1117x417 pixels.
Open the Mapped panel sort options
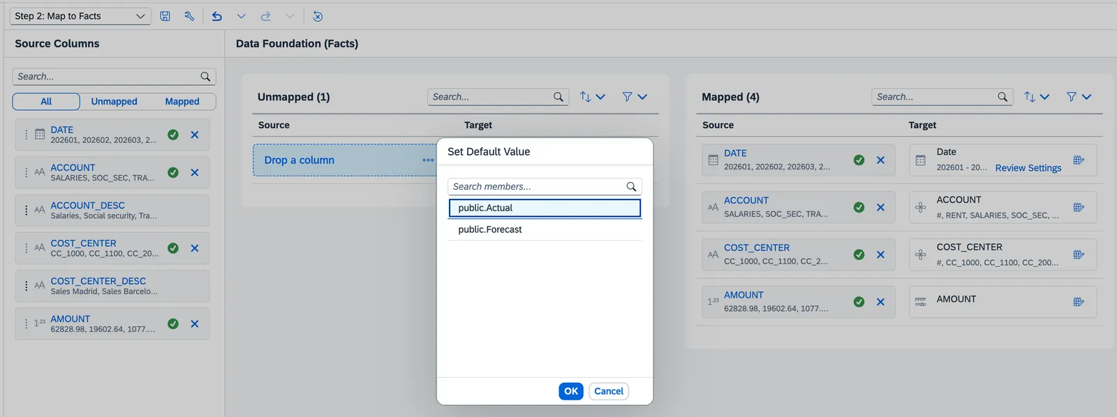(1037, 97)
